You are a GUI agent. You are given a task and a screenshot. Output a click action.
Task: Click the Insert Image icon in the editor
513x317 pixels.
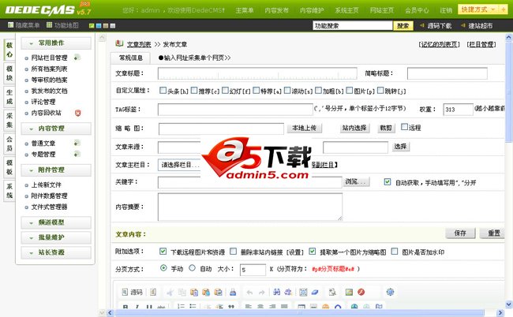[x=349, y=292]
